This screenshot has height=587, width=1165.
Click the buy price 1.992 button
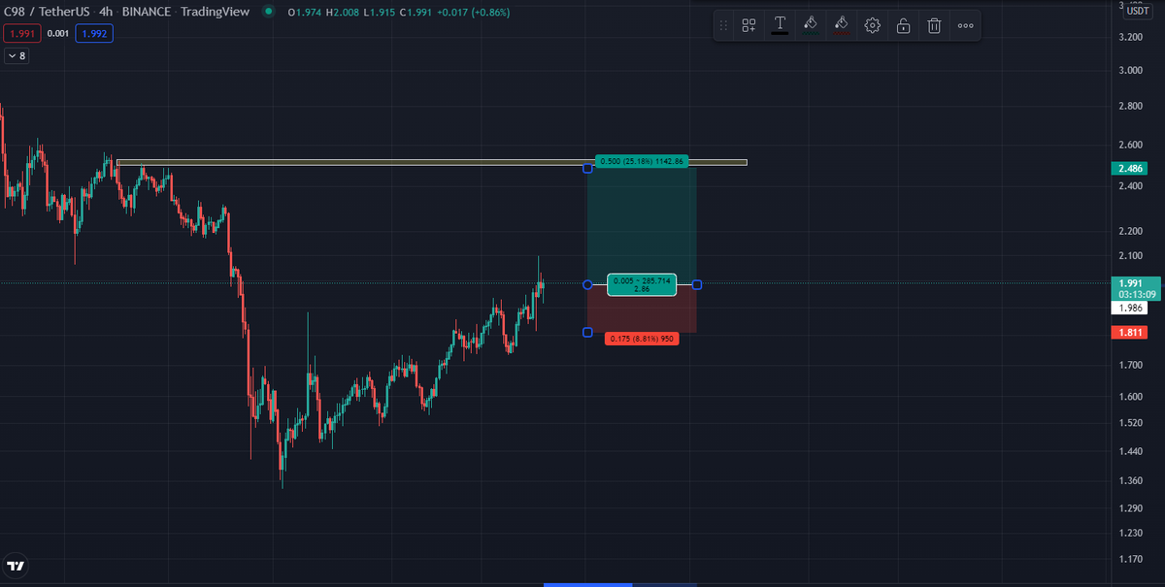pyautogui.click(x=95, y=33)
